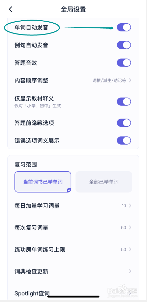
Task: Tap the checkmark badge on selected range
Action: click(x=69, y=190)
